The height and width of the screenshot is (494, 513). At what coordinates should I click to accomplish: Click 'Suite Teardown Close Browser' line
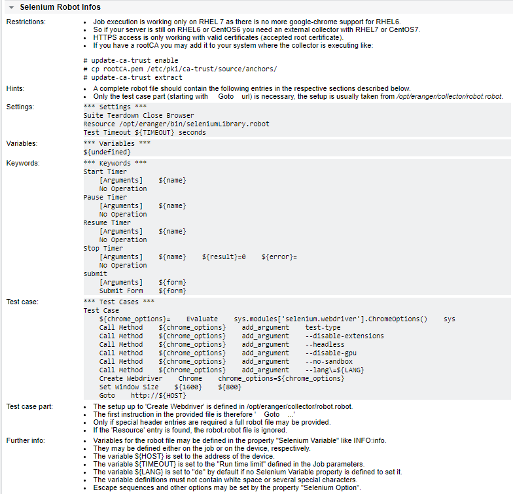pyautogui.click(x=139, y=115)
